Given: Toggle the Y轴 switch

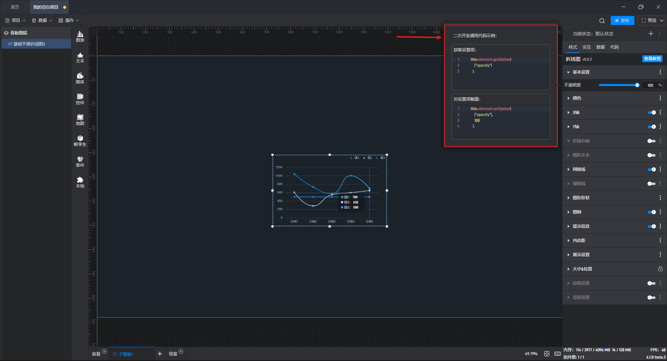Looking at the screenshot, I should click(x=652, y=127).
